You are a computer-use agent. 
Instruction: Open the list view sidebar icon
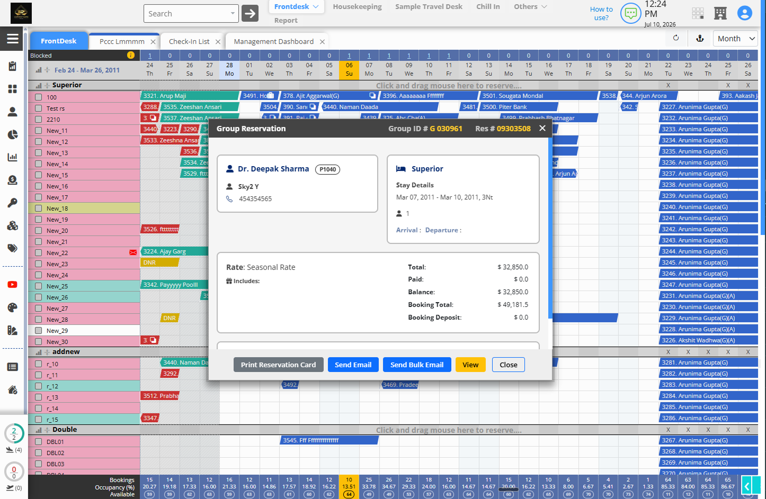[13, 367]
